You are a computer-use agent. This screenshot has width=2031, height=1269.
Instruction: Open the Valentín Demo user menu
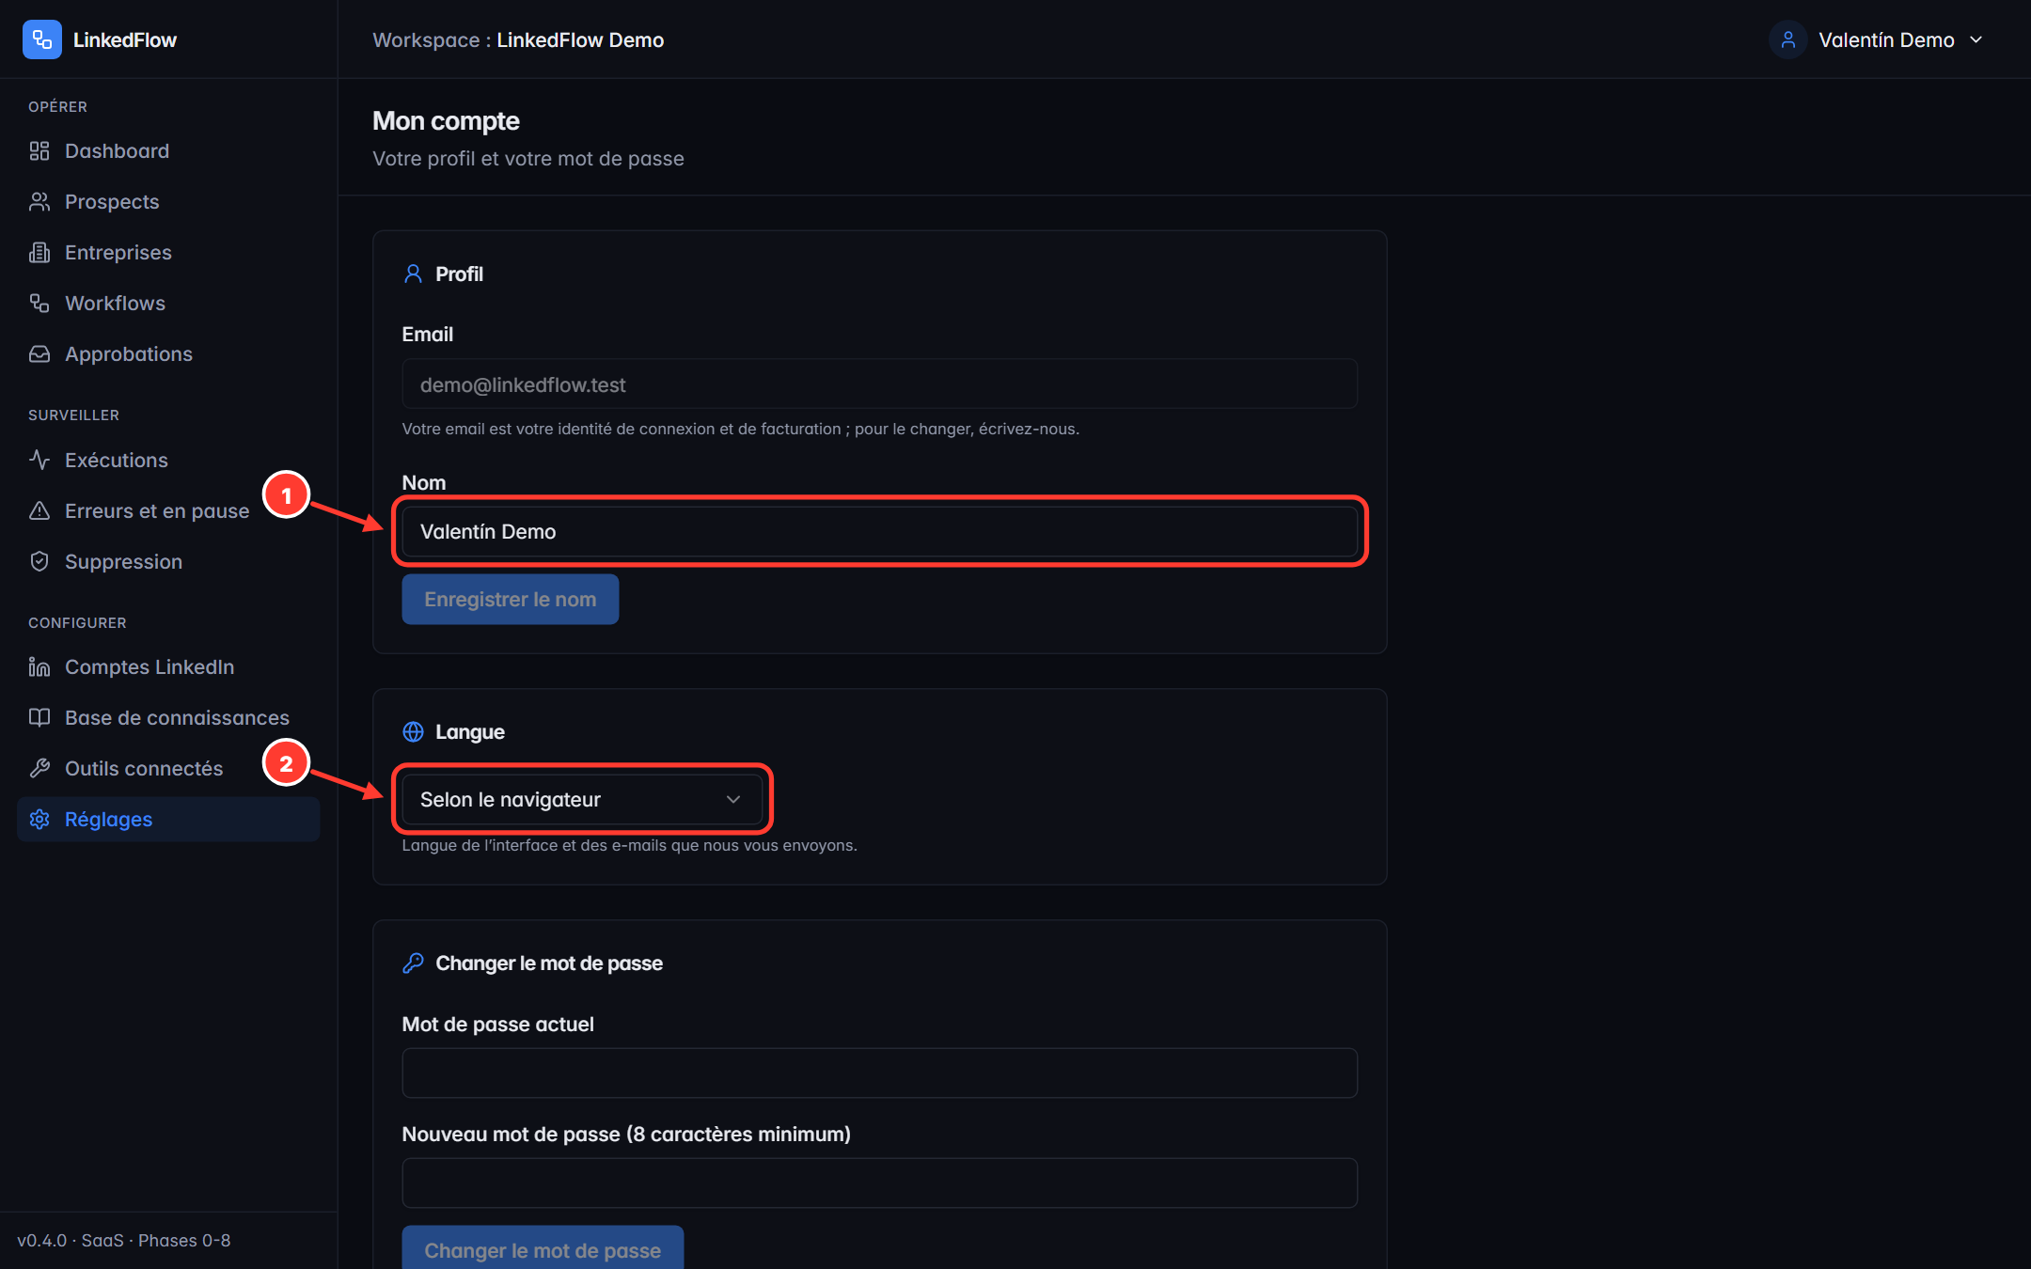click(1877, 39)
